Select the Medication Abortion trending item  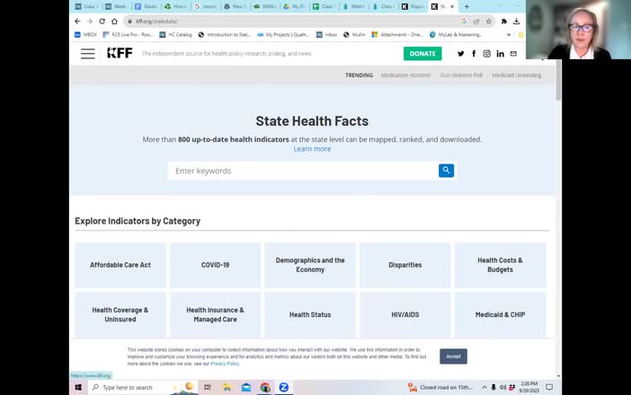[405, 75]
